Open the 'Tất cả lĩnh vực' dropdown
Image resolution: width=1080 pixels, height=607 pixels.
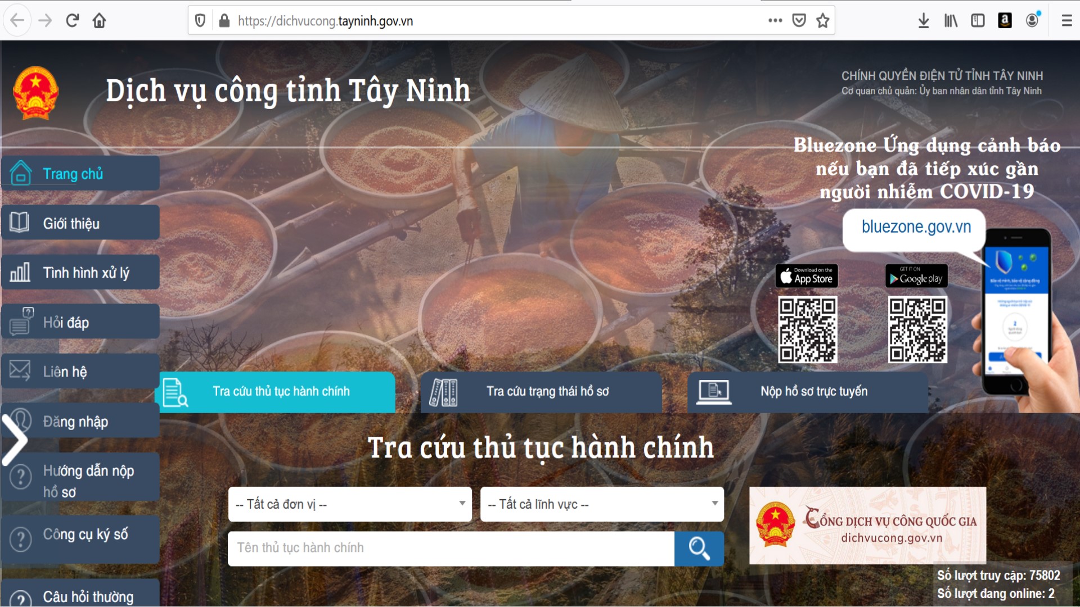602,504
